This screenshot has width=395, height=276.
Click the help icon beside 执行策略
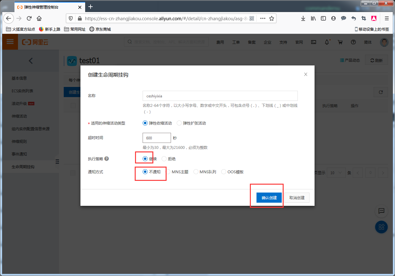pos(107,159)
